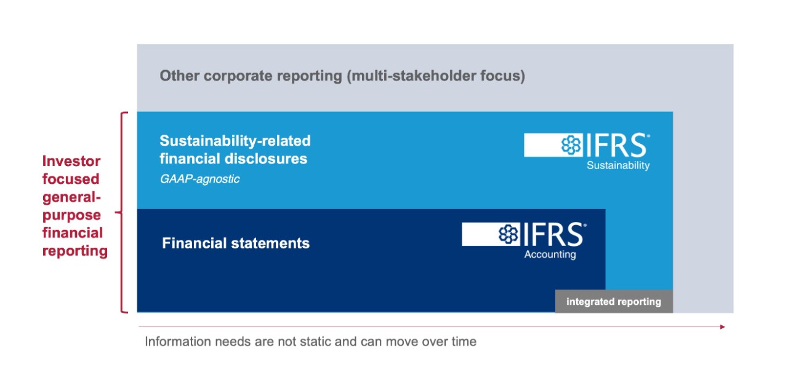Select Other corporate reporting title text
Image resolution: width=788 pixels, height=391 pixels.
(x=342, y=76)
